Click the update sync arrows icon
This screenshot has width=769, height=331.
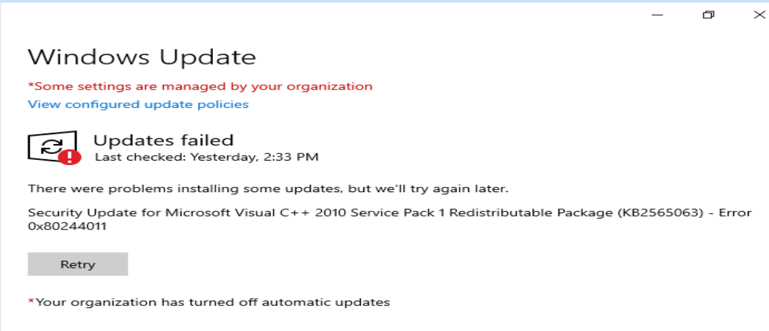coord(51,145)
